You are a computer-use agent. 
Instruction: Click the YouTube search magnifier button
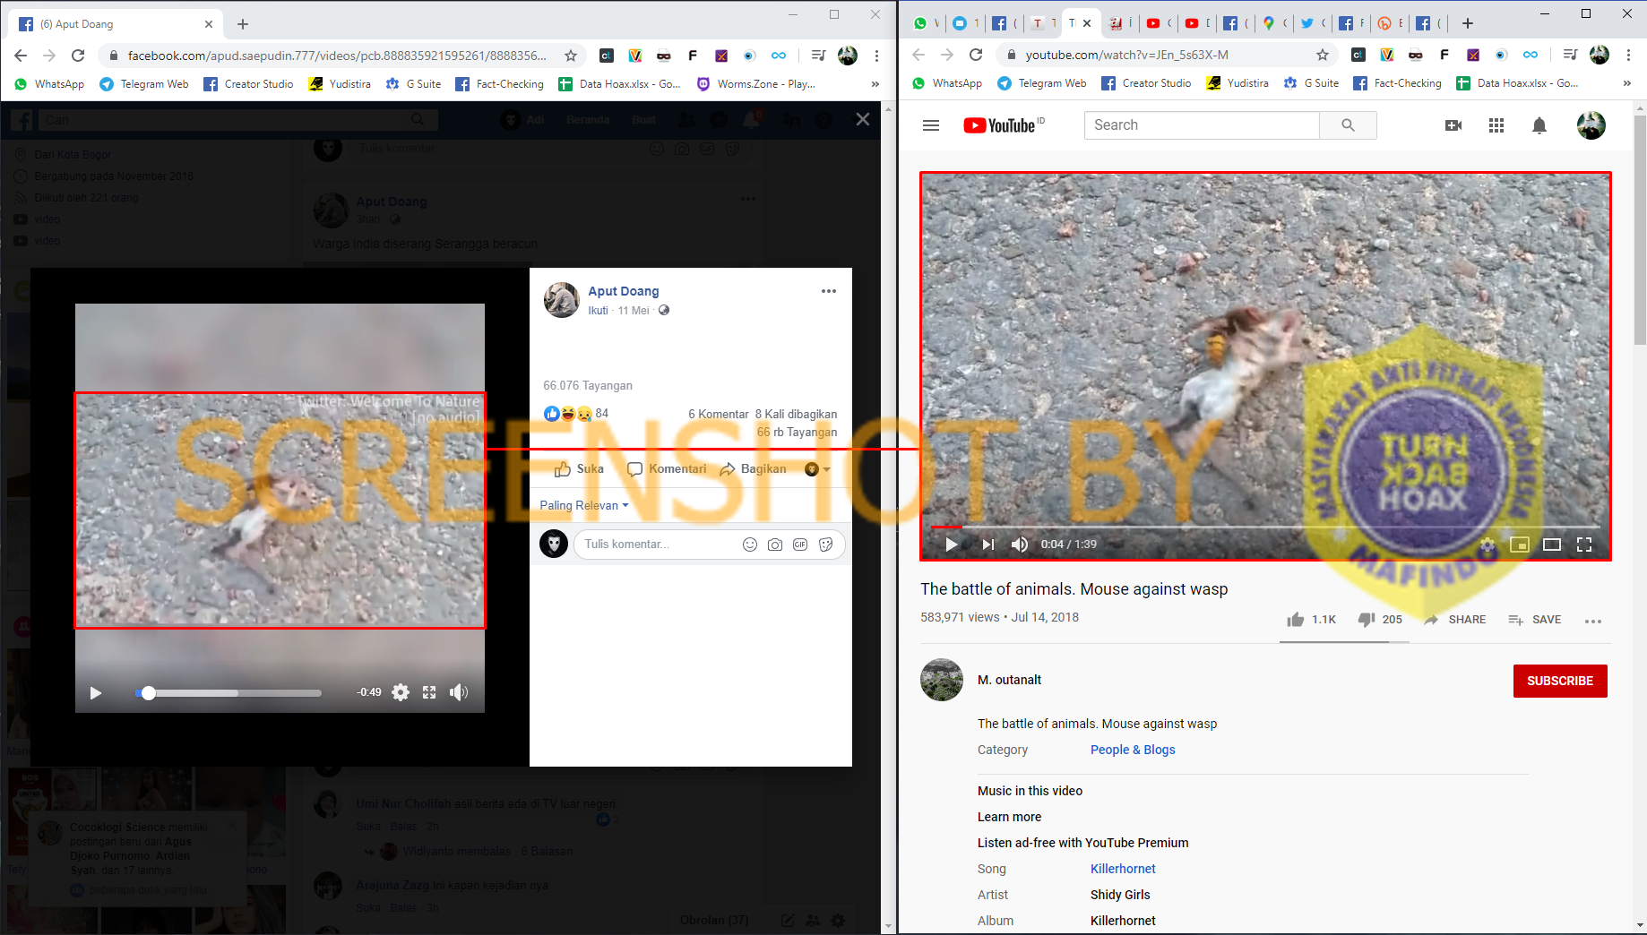click(x=1348, y=125)
